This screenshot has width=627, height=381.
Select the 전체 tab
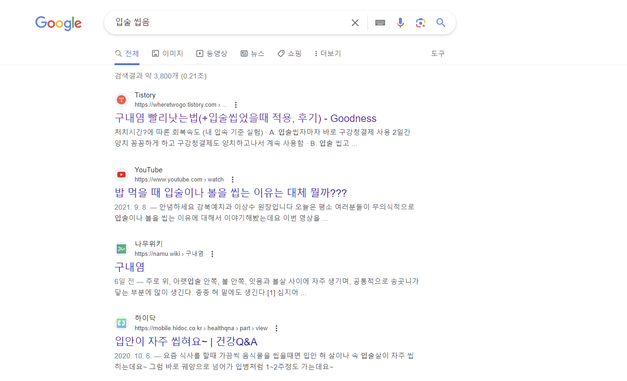point(127,54)
